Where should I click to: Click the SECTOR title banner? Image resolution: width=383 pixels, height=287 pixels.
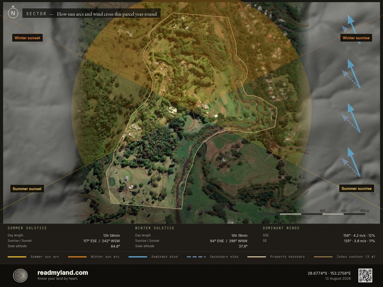coord(92,14)
